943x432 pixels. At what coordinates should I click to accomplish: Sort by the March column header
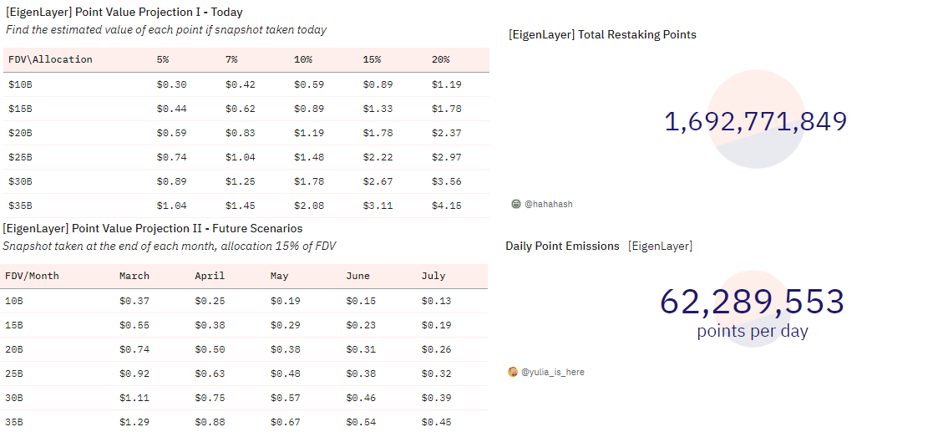[134, 277]
